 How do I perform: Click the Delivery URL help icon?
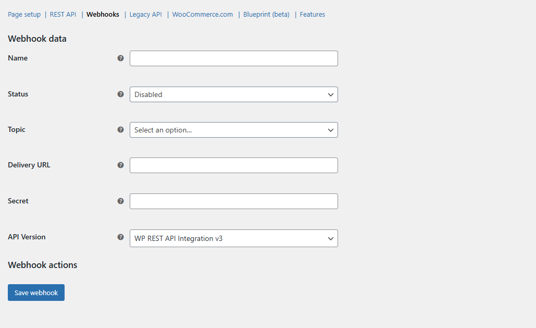(x=121, y=165)
